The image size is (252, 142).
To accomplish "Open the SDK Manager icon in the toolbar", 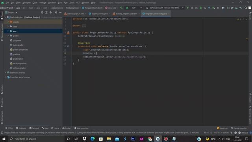I will [x=241, y=8].
